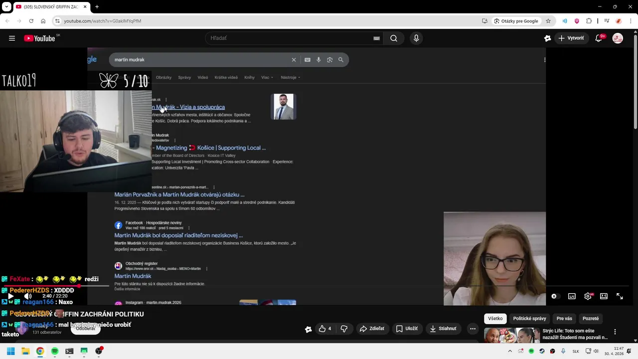Viewport: 638px width, 359px height.
Task: Select the Všetko filter chip
Action: coord(495,318)
